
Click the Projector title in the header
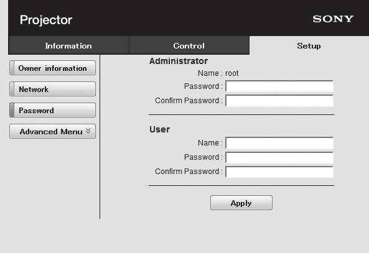46,20
